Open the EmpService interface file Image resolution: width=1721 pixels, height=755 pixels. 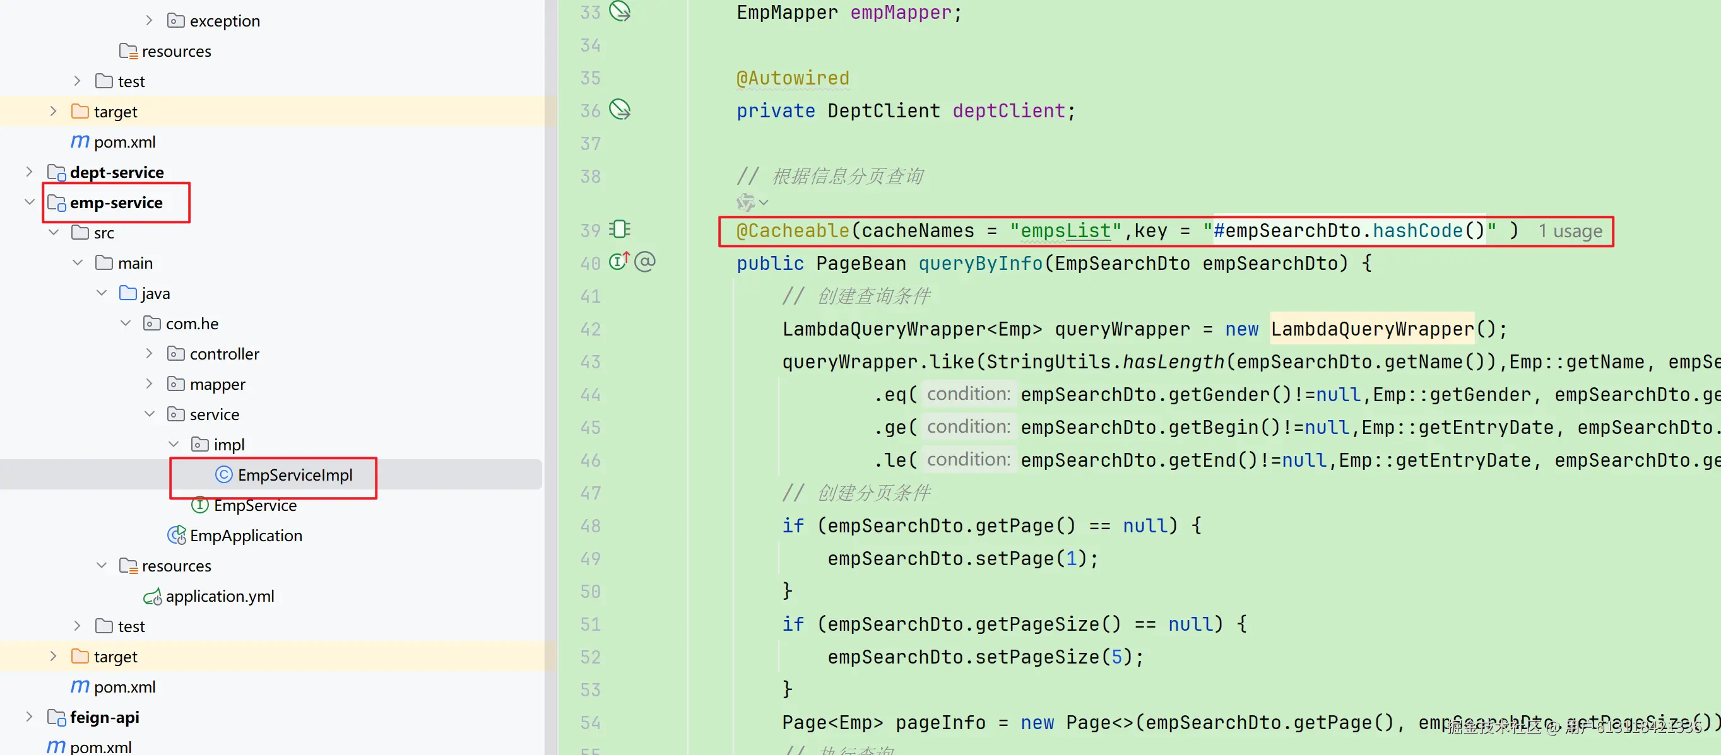pos(254,505)
